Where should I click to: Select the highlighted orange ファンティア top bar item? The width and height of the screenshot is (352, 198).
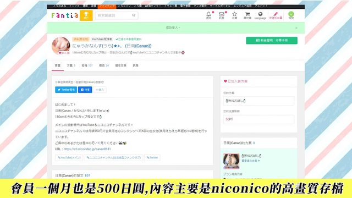coord(107,6)
